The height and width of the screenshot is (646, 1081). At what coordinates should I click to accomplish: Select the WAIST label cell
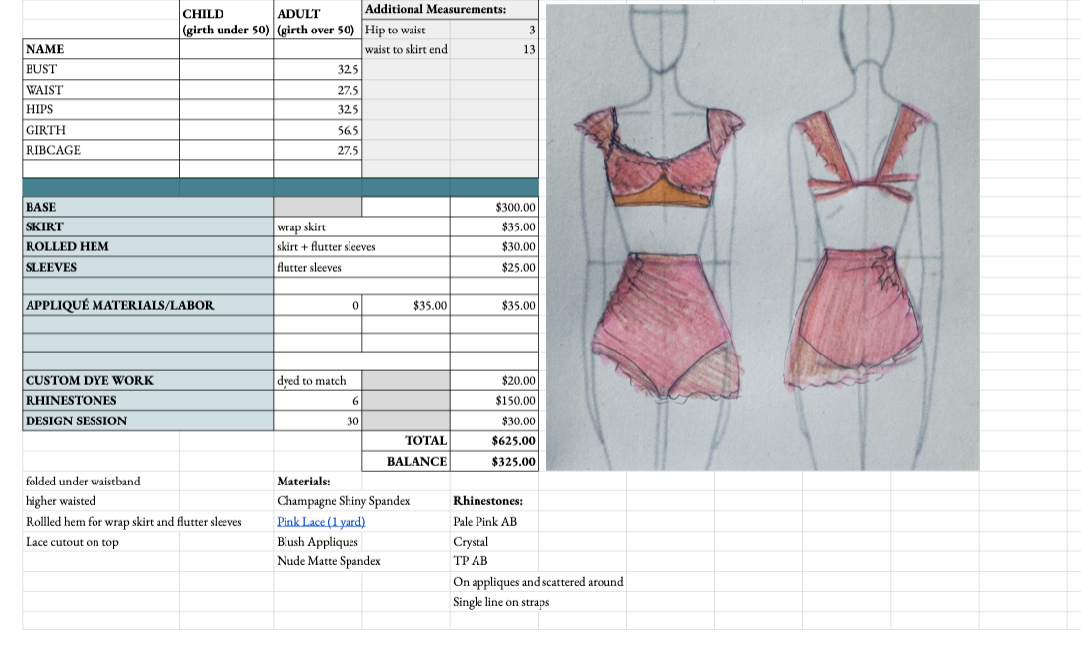click(x=100, y=90)
